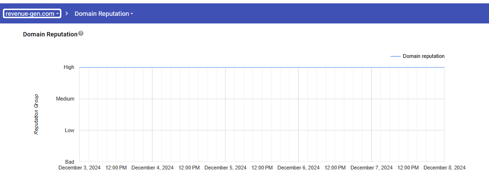Click the 12:00 PM label following December 3, 2024
489x191 pixels.
[x=116, y=168]
